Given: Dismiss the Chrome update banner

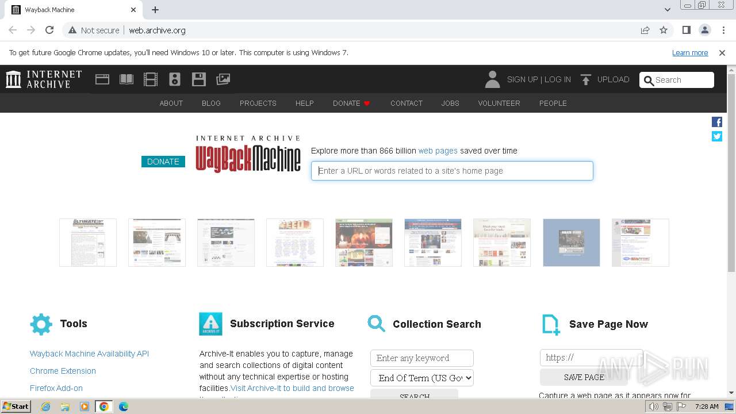Looking at the screenshot, I should coord(722,52).
